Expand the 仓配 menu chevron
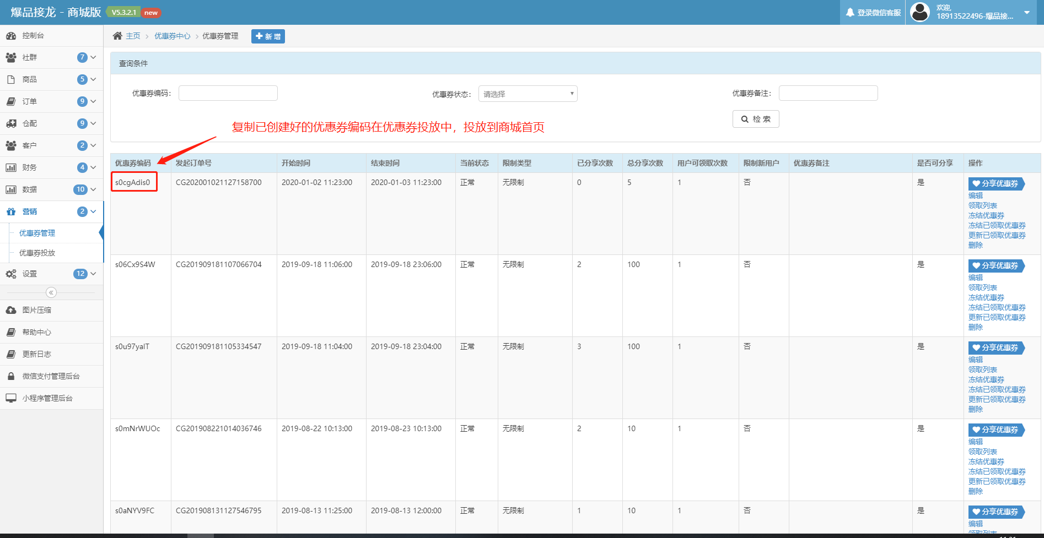This screenshot has height=538, width=1044. click(93, 123)
